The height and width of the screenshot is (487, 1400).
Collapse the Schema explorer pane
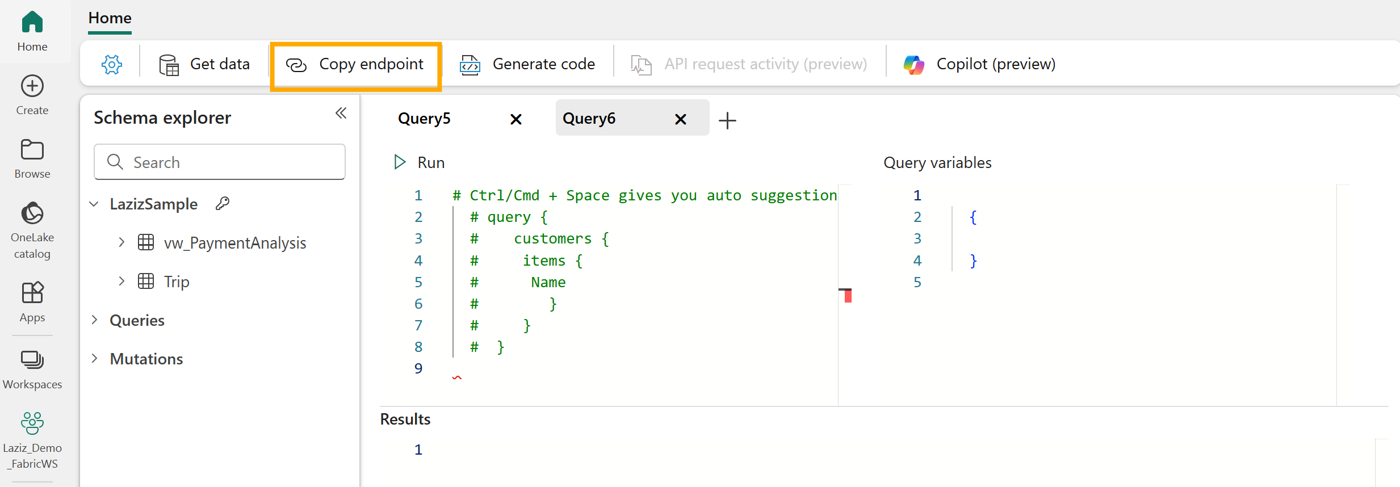point(341,113)
